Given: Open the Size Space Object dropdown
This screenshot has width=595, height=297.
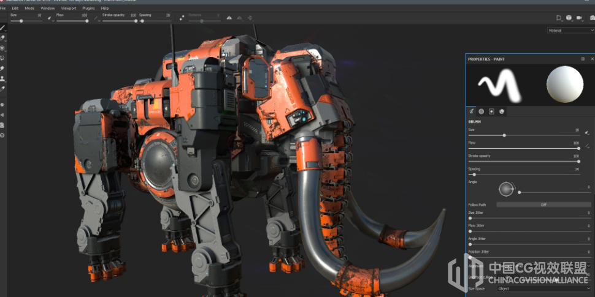Looking at the screenshot, I should tap(543, 288).
